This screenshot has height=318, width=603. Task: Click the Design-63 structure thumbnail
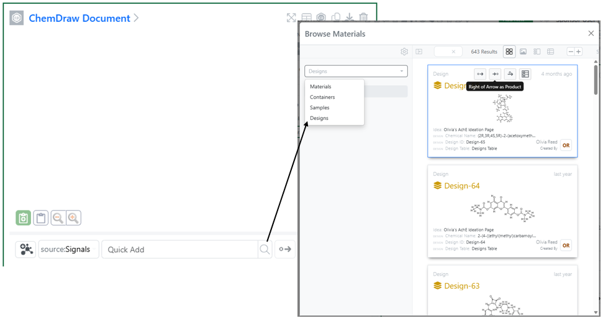(x=502, y=305)
